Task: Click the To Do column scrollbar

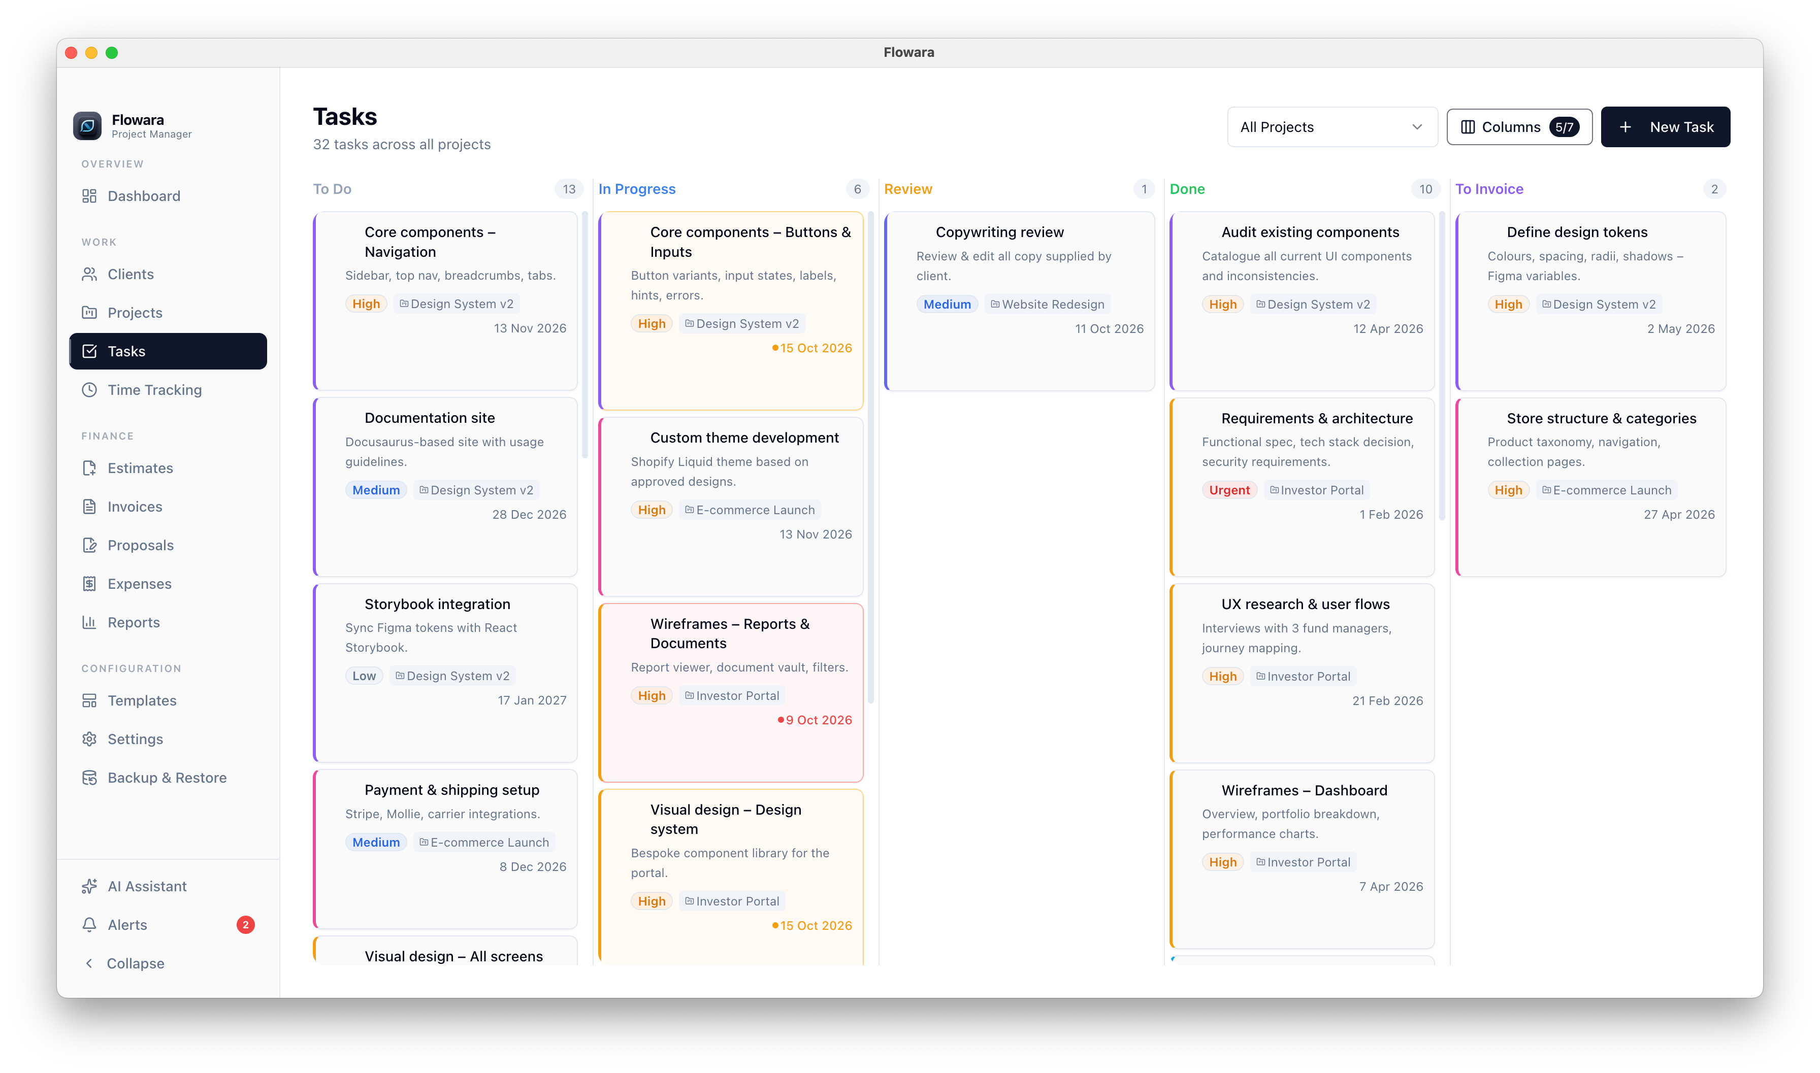Action: click(x=584, y=334)
